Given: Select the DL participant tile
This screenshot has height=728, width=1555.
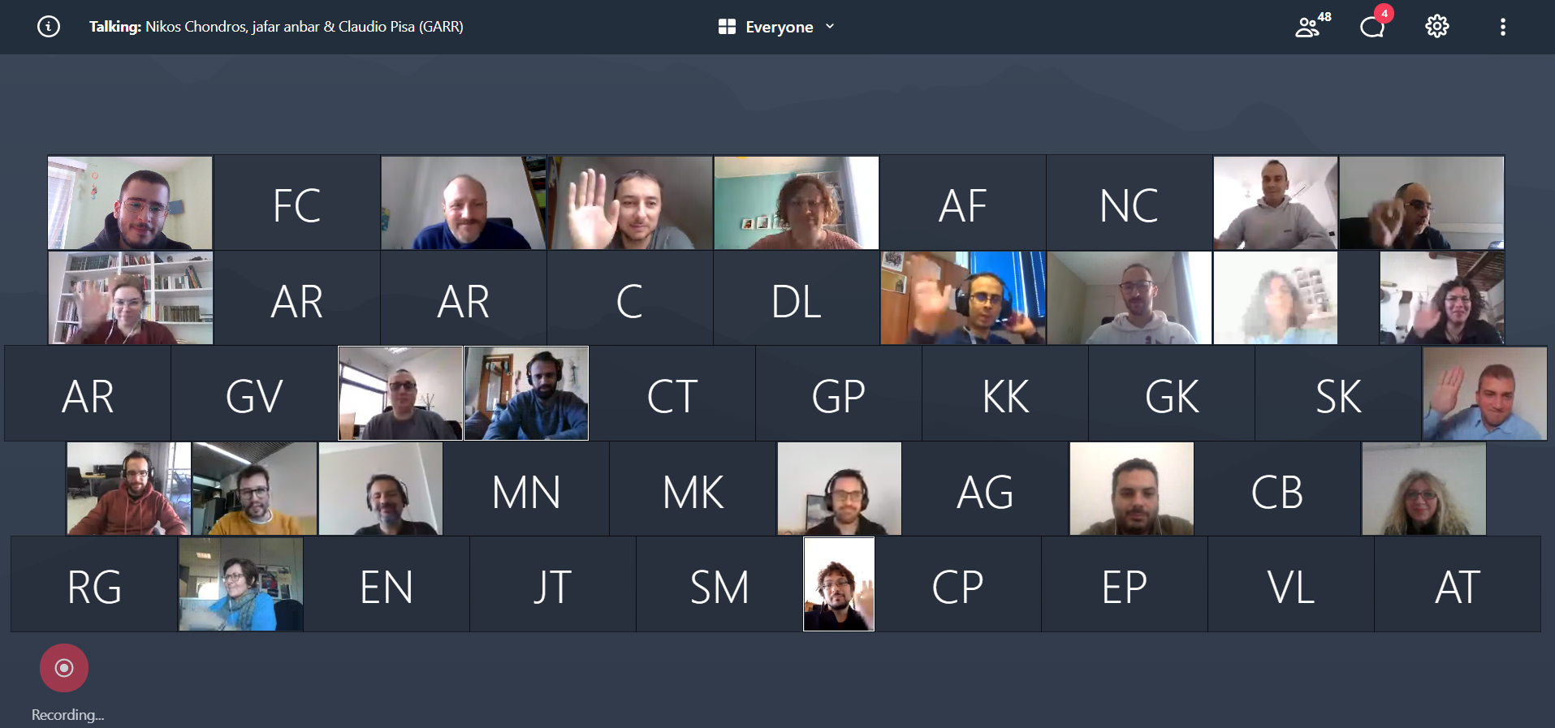Looking at the screenshot, I should click(x=797, y=299).
